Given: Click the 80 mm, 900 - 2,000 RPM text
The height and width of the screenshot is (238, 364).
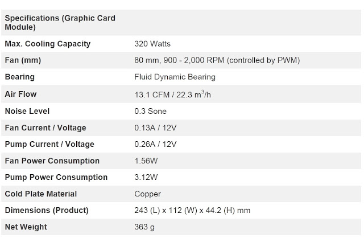Looking at the screenshot, I should click(x=217, y=60).
